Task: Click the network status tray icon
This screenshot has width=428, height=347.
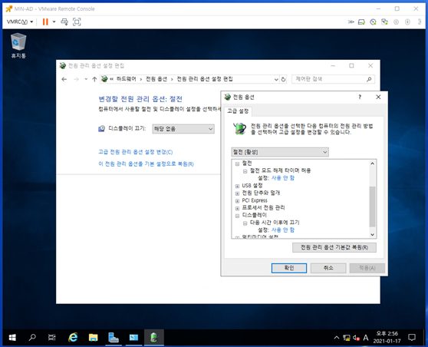Action: click(x=347, y=338)
